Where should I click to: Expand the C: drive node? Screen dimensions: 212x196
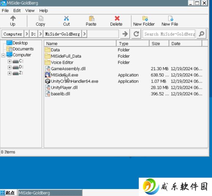coord(10,61)
